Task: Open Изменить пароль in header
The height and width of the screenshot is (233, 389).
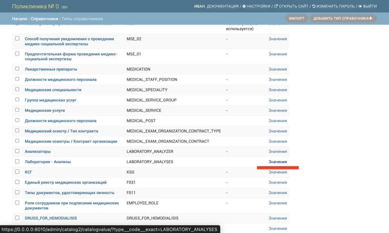Action: [x=334, y=6]
